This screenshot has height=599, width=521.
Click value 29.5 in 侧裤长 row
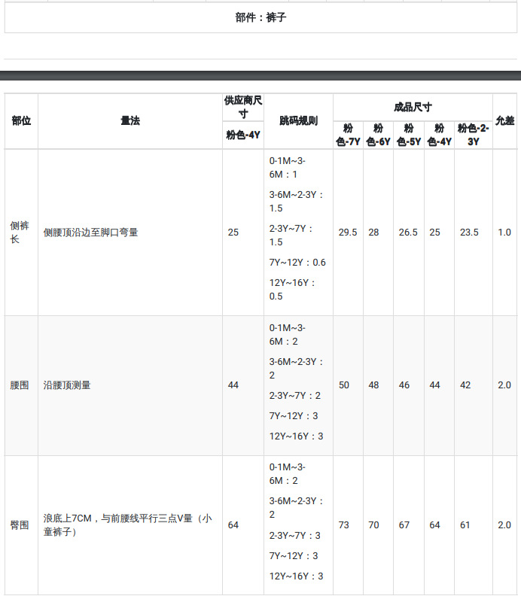click(x=348, y=233)
